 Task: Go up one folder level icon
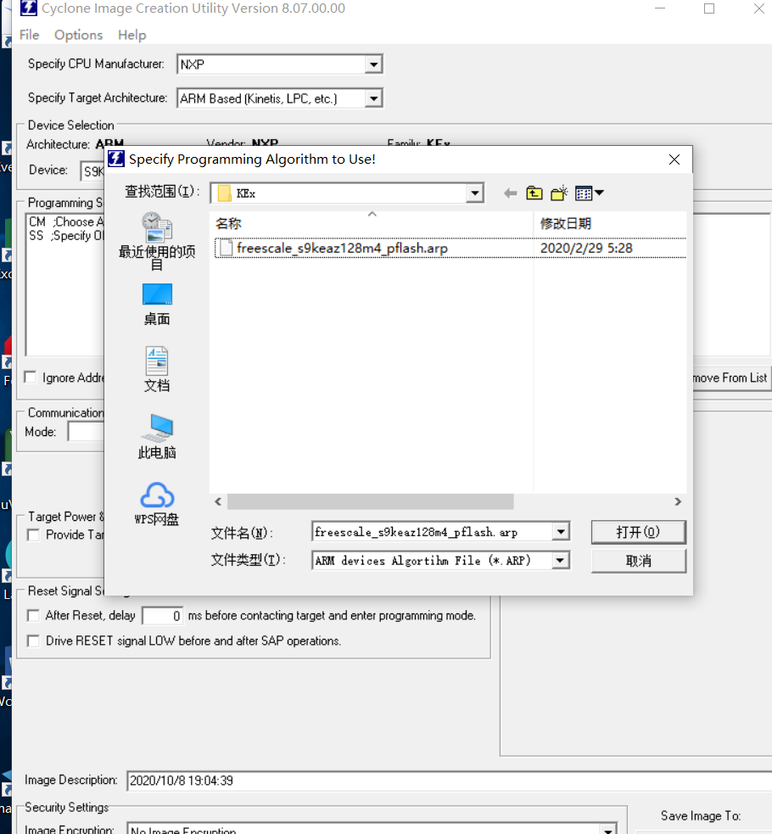[x=534, y=193]
